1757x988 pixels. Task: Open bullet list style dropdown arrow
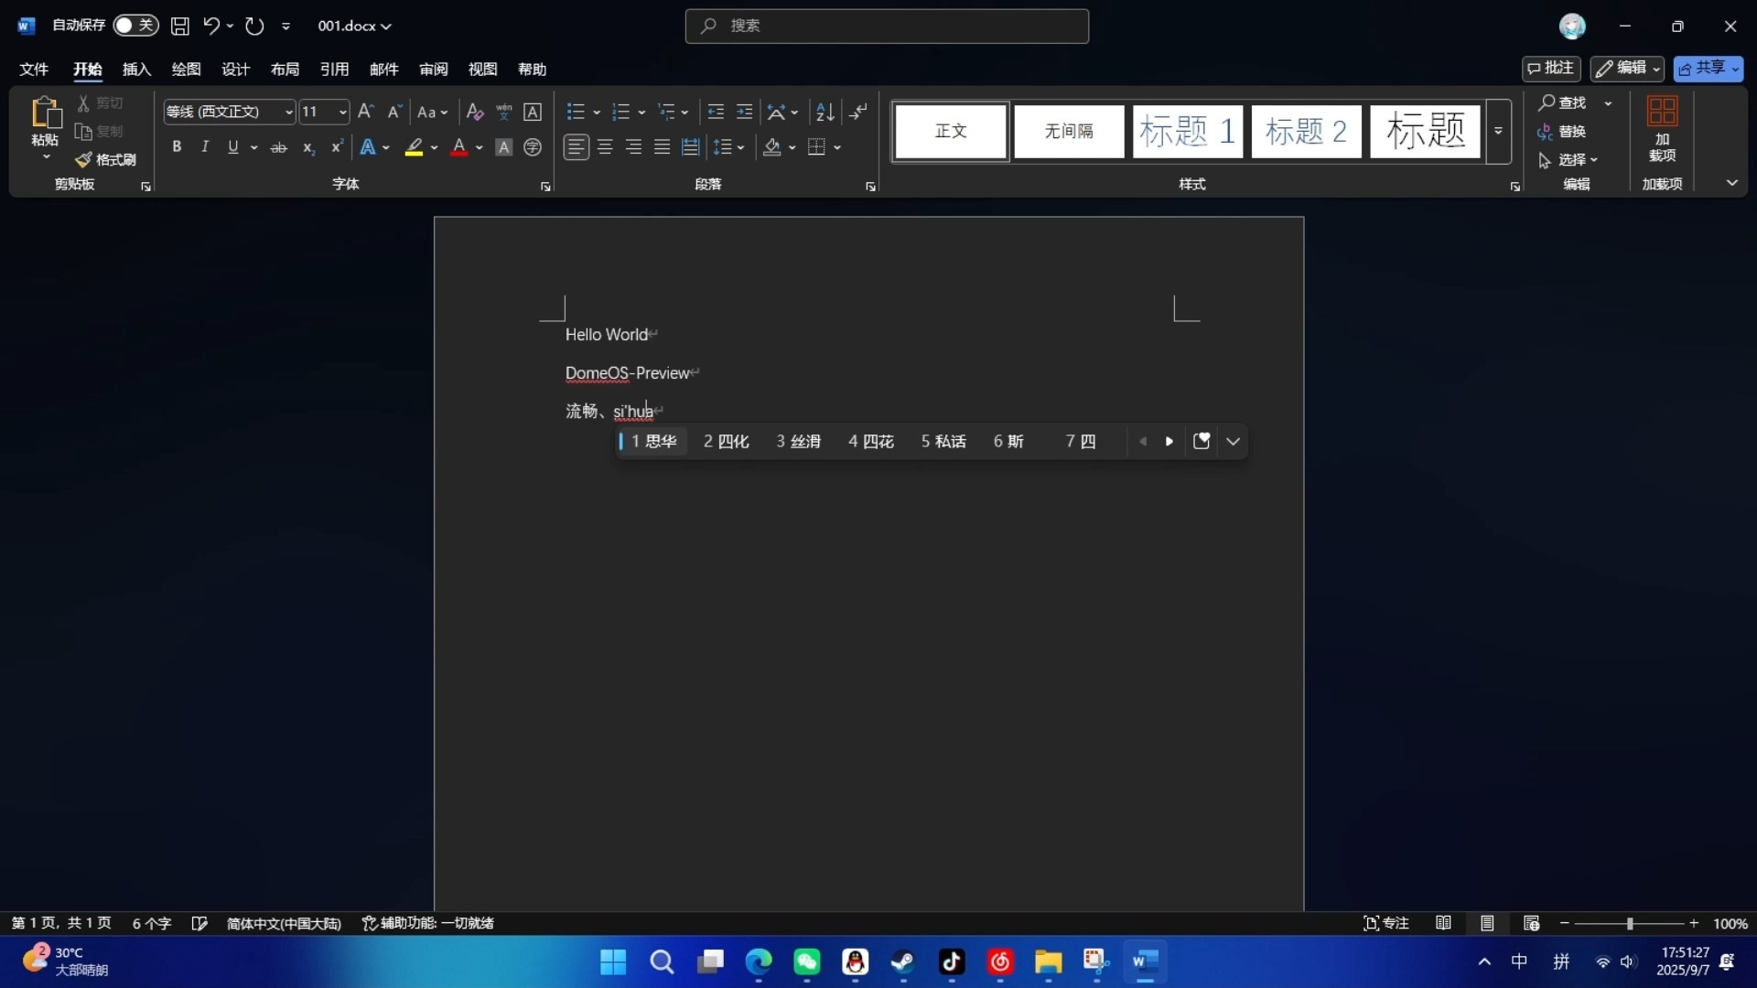click(597, 113)
